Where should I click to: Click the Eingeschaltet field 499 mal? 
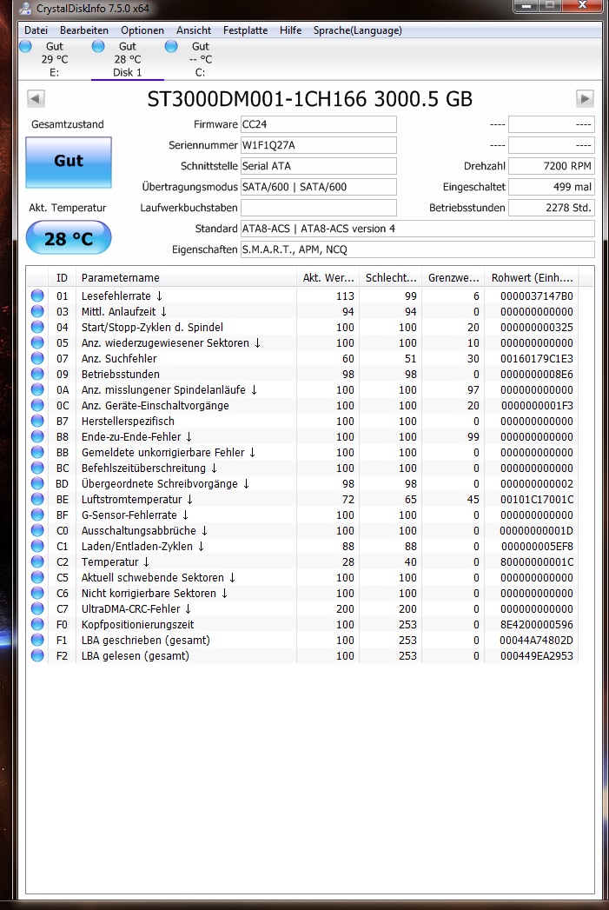tap(552, 187)
